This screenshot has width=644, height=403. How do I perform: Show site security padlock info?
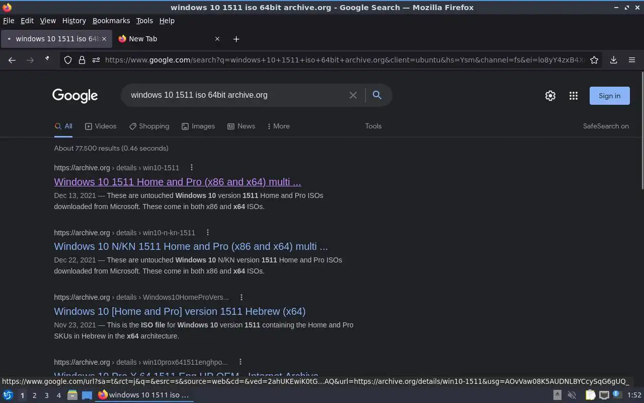coord(82,60)
